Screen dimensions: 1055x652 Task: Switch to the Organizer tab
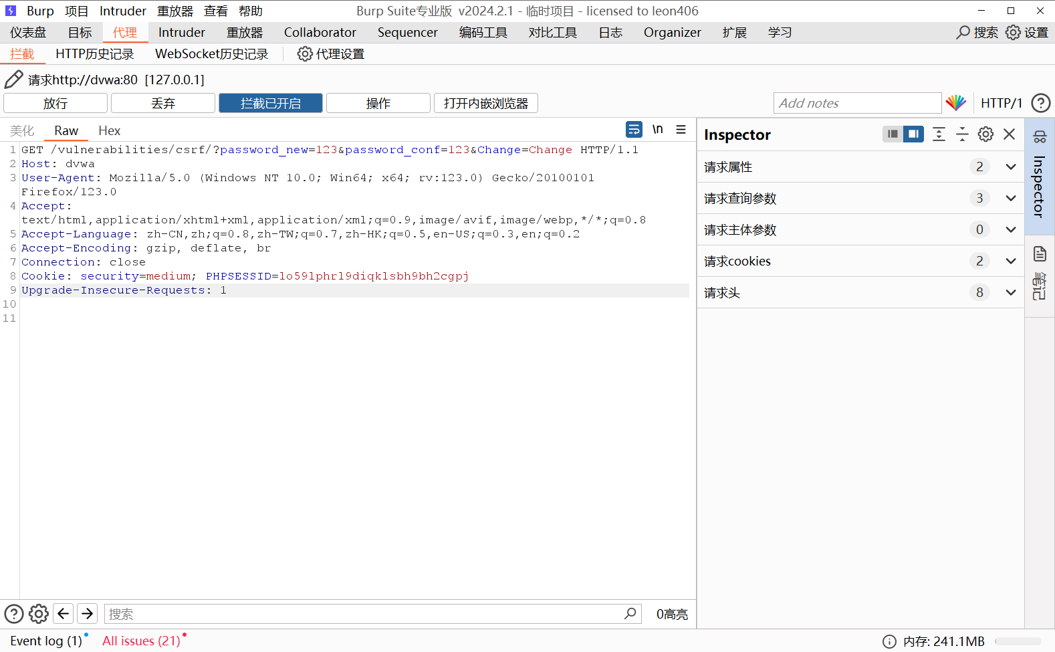pos(673,32)
